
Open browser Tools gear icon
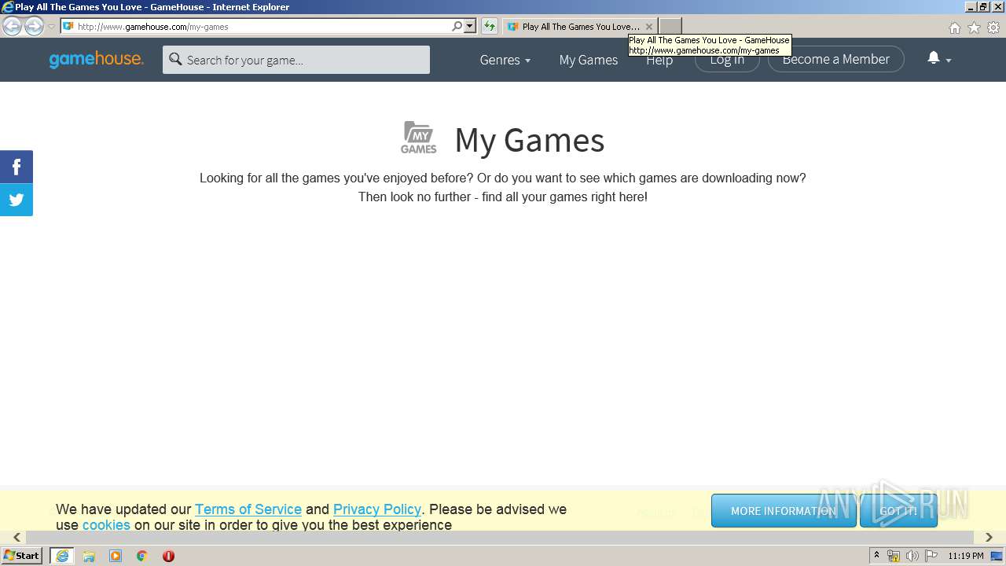click(x=993, y=28)
